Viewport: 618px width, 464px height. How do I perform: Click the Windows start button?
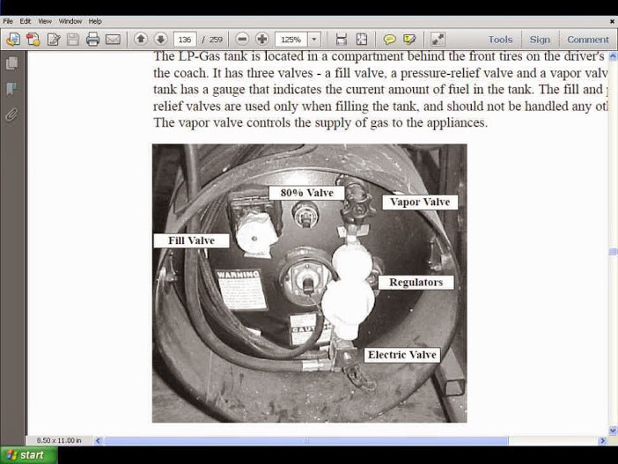point(28,455)
